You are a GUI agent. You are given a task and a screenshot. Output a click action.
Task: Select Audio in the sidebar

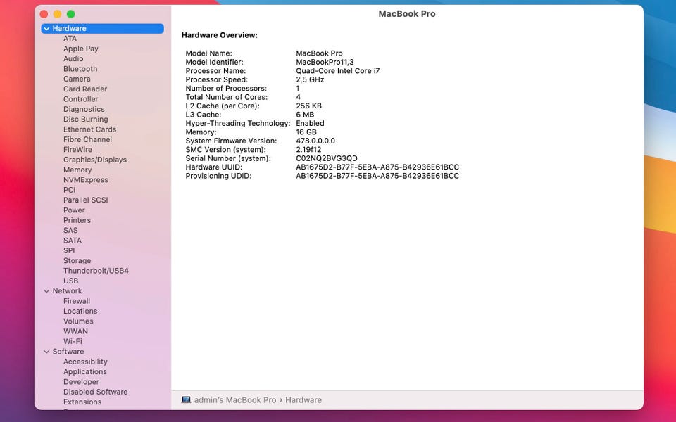(x=73, y=58)
